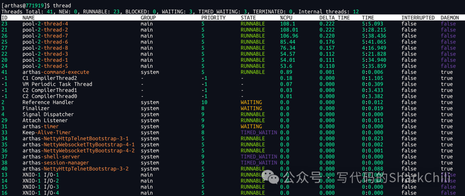
Task: Select thread name pool-2-thread-6
Action: tap(45, 42)
